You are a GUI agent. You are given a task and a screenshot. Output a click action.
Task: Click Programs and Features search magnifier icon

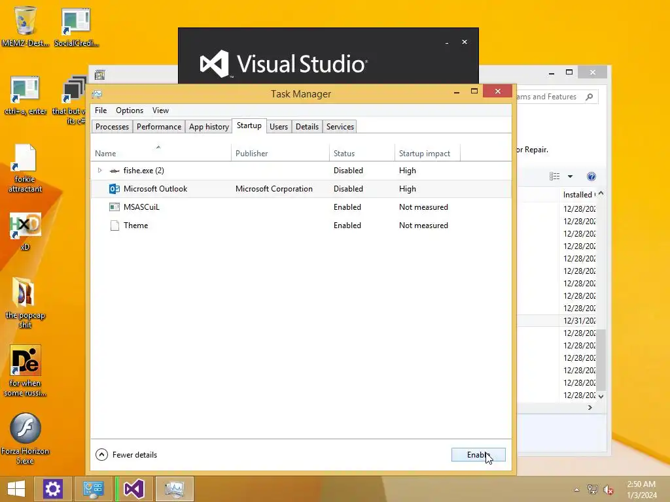pos(590,97)
